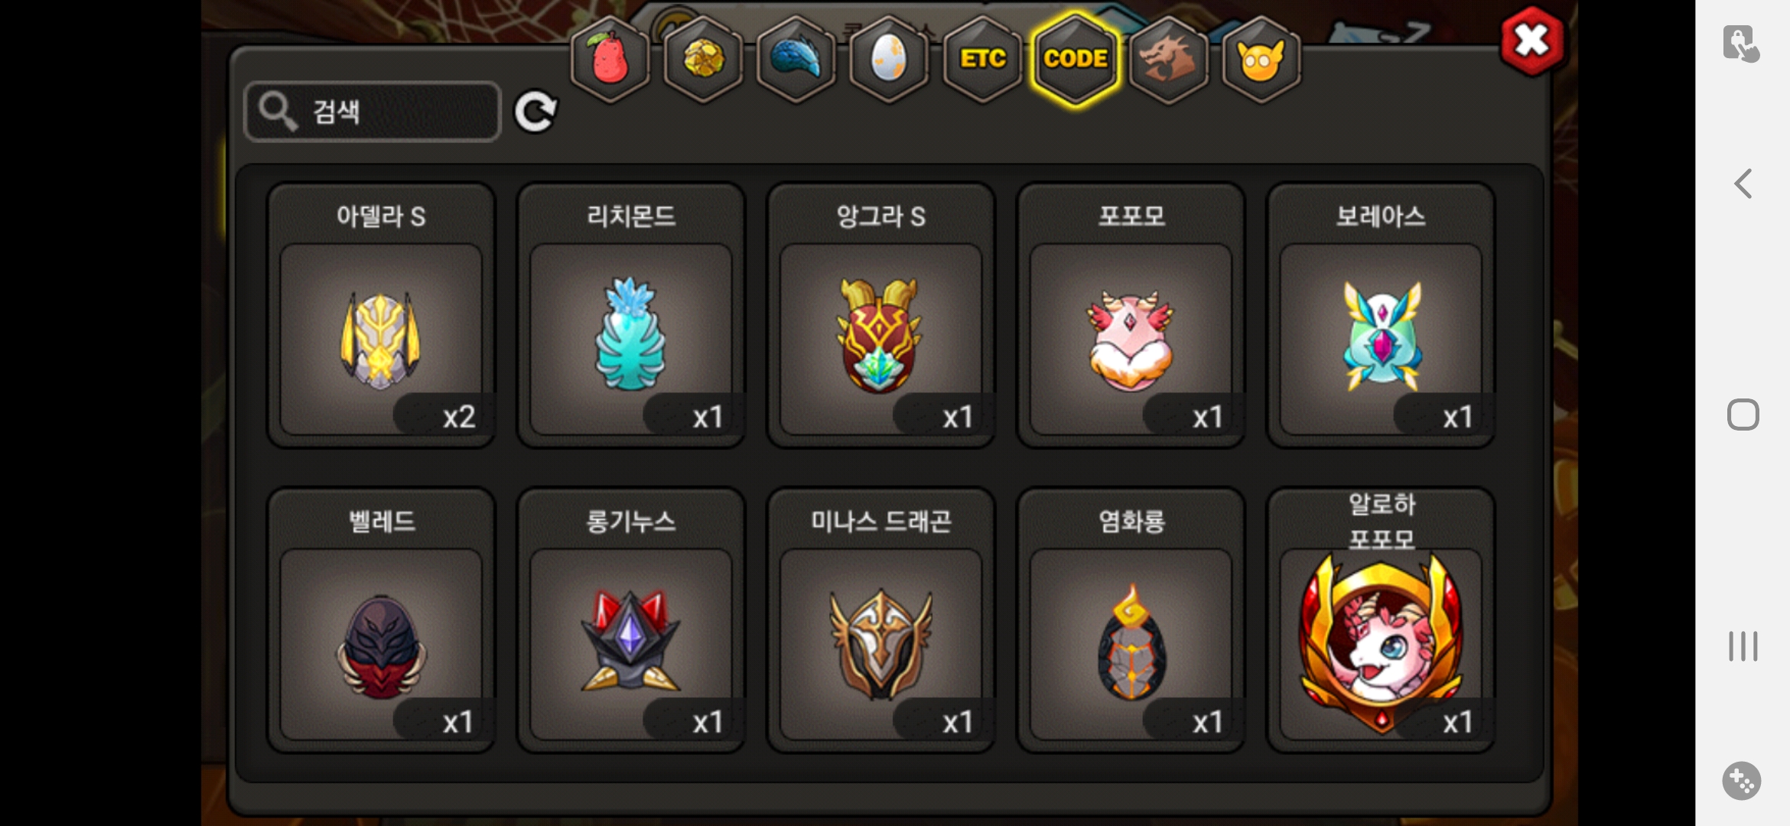The height and width of the screenshot is (826, 1790).
Task: Pick the 앙그라 S egg card
Action: 880,315
